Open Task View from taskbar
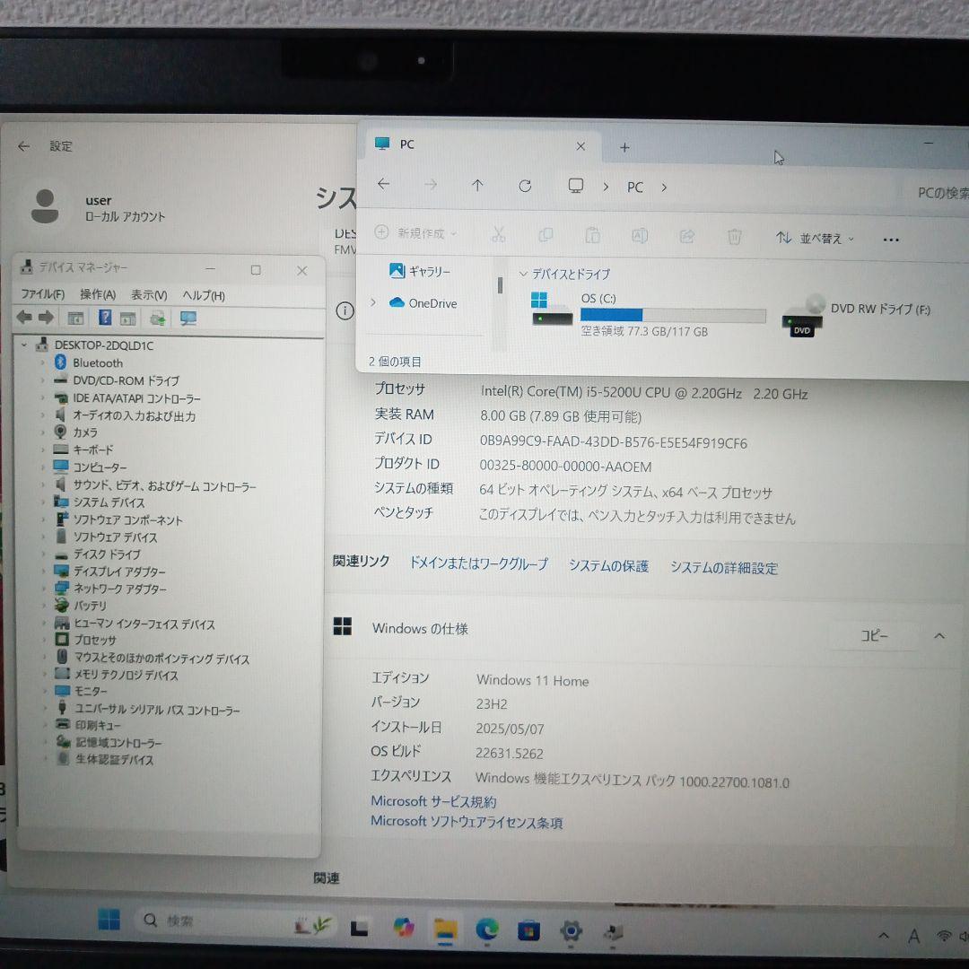Image resolution: width=969 pixels, height=969 pixels. [359, 928]
